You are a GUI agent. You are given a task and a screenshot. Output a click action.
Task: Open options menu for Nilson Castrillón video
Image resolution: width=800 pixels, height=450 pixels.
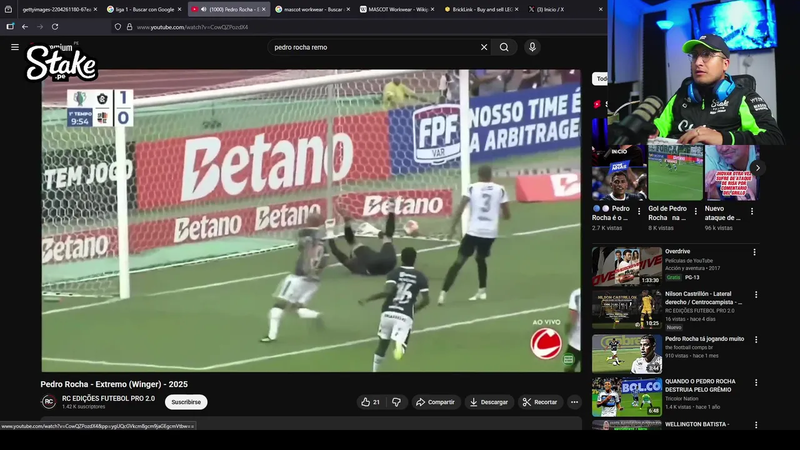point(756,294)
